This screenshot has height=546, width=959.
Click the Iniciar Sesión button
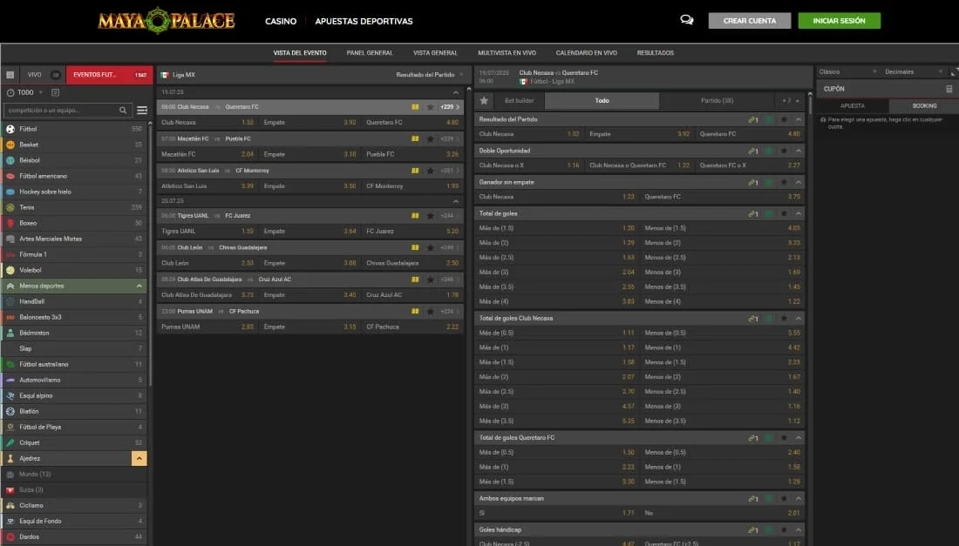839,21
